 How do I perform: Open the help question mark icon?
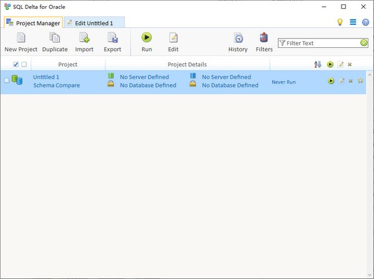click(x=365, y=22)
